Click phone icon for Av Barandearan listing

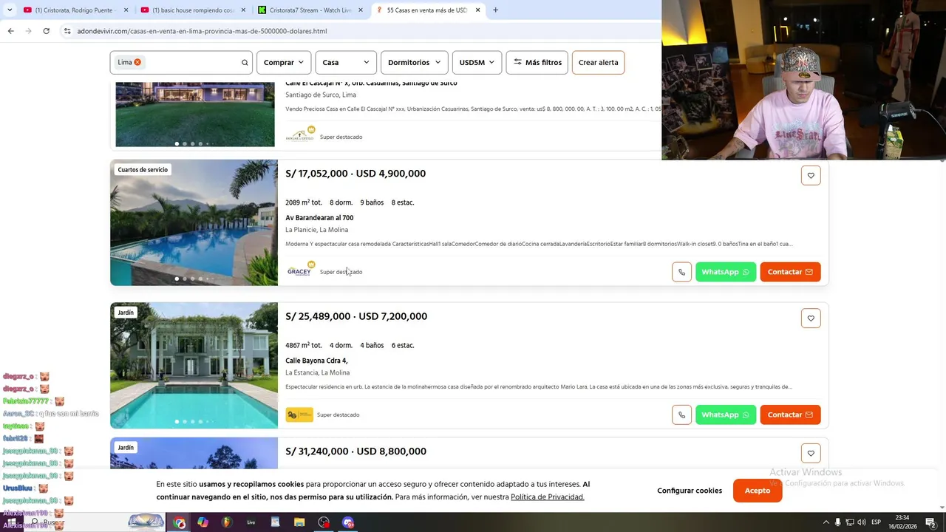click(x=681, y=272)
